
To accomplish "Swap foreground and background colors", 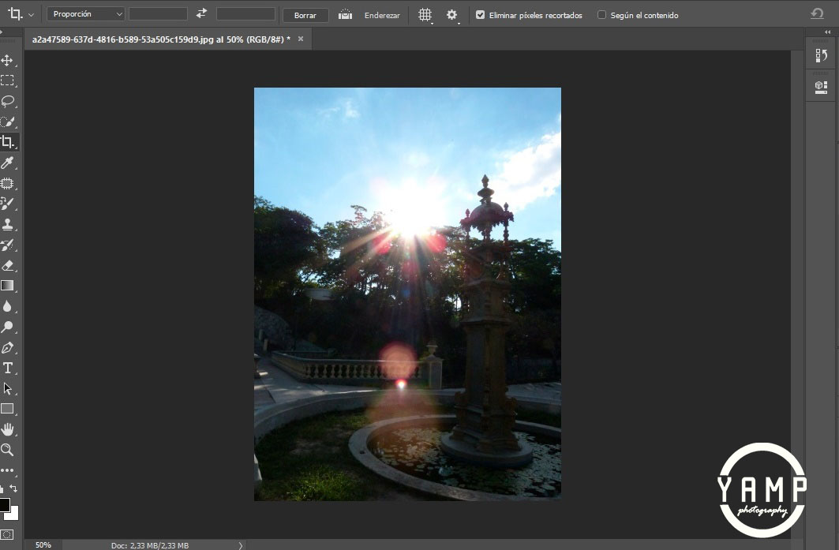I will [13, 488].
